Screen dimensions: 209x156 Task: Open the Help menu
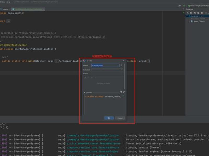pyautogui.click(x=8, y=2)
